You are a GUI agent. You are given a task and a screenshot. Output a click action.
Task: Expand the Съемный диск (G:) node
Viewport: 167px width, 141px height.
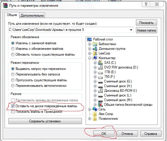95,81
